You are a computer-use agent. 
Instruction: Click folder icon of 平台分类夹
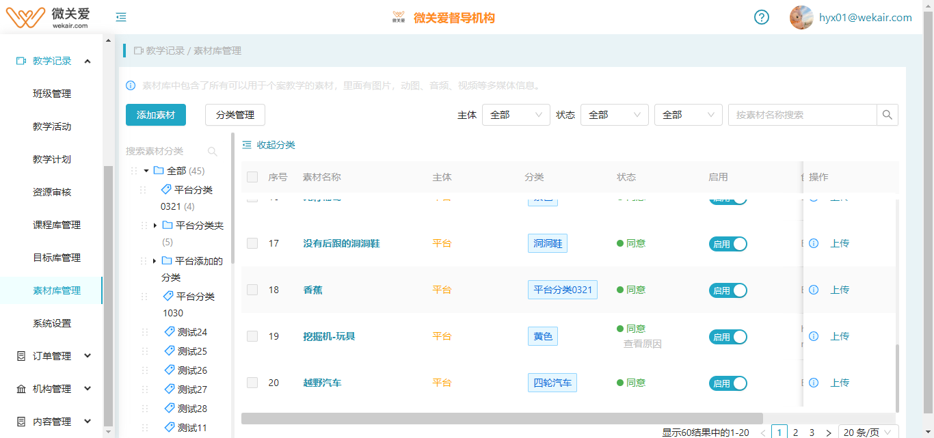168,225
